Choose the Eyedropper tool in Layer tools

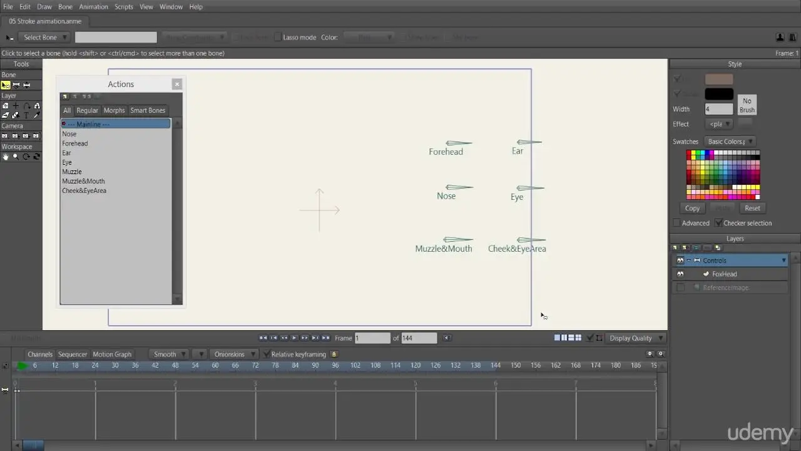tap(36, 115)
